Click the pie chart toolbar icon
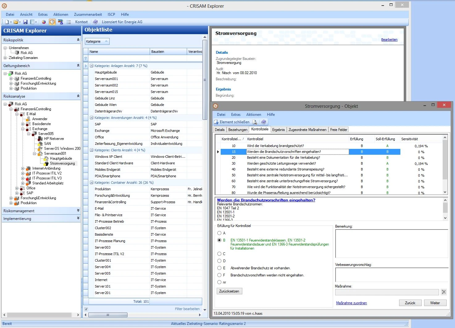Screen dimensions: 455x328 [x=44, y=22]
